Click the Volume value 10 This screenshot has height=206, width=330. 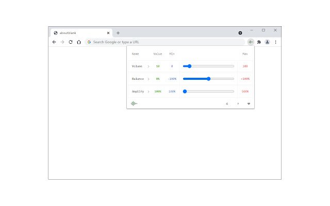[x=158, y=66]
